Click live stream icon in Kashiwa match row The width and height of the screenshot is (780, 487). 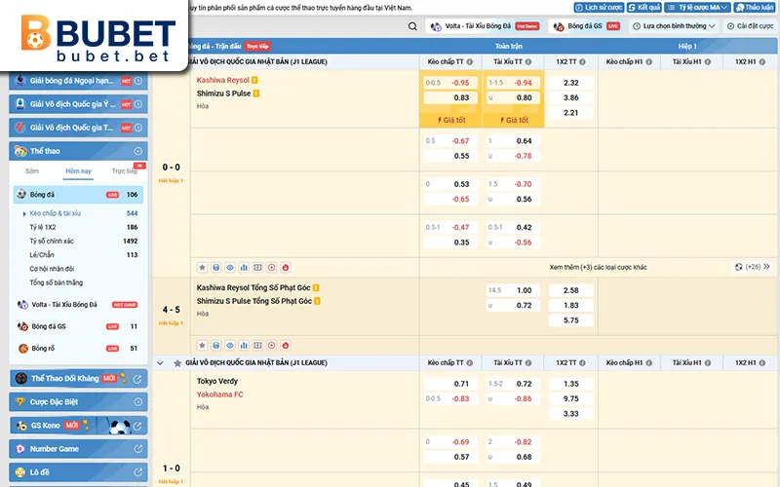tap(272, 267)
